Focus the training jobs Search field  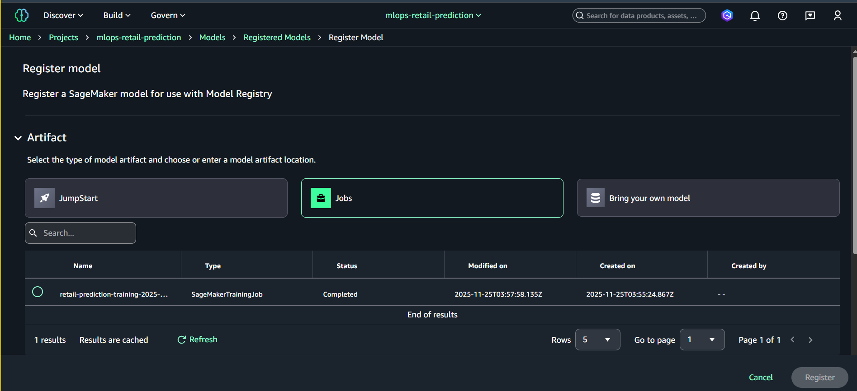click(80, 233)
